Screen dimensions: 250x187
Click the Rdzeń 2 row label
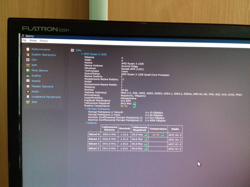tap(94, 144)
